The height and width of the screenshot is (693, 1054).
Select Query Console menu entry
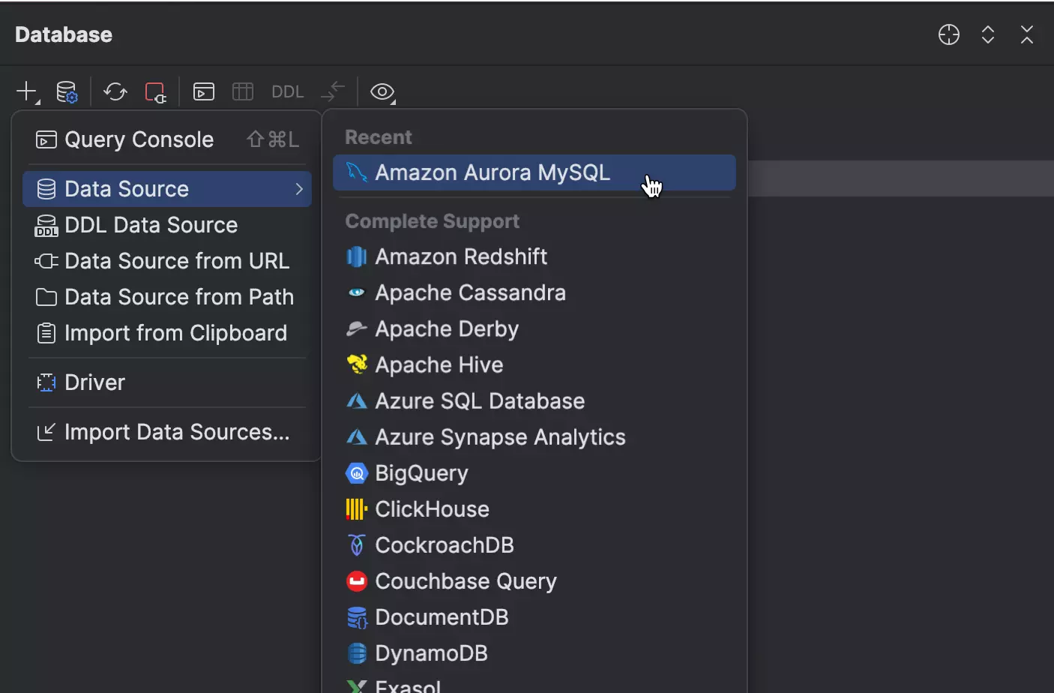(x=139, y=139)
